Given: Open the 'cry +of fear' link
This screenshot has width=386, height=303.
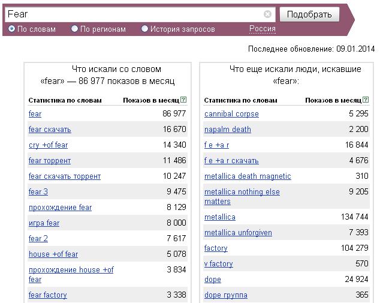Looking at the screenshot, I should coord(48,145).
